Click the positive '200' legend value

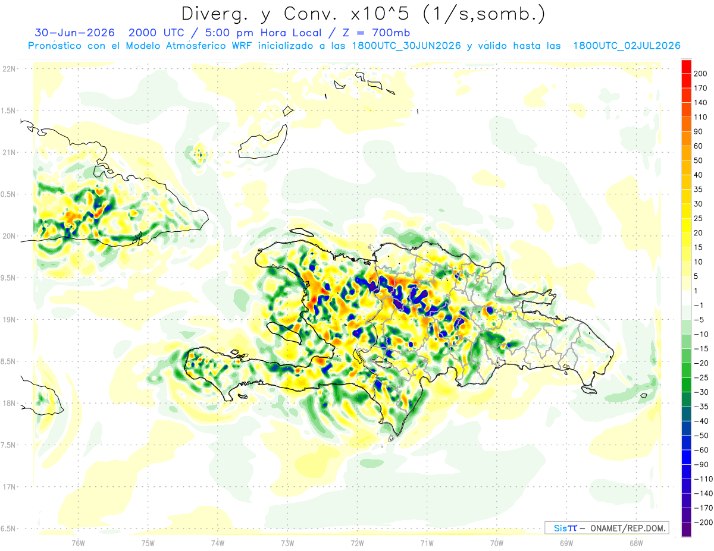pyautogui.click(x=701, y=73)
